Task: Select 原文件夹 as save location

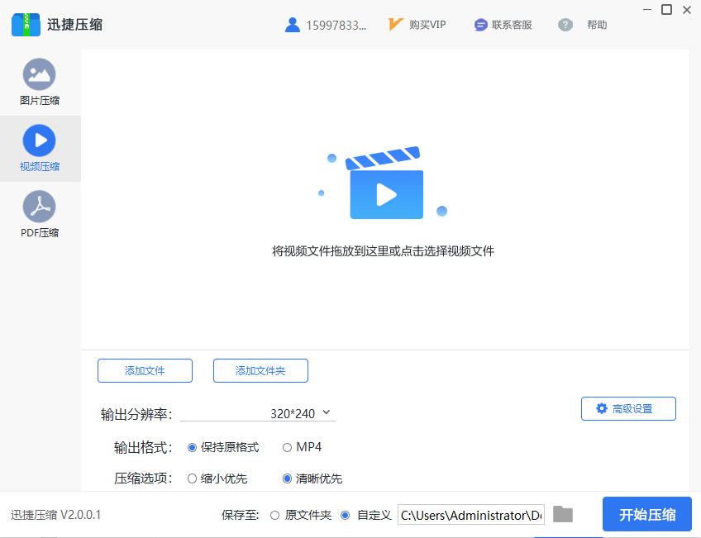Action: coord(275,515)
